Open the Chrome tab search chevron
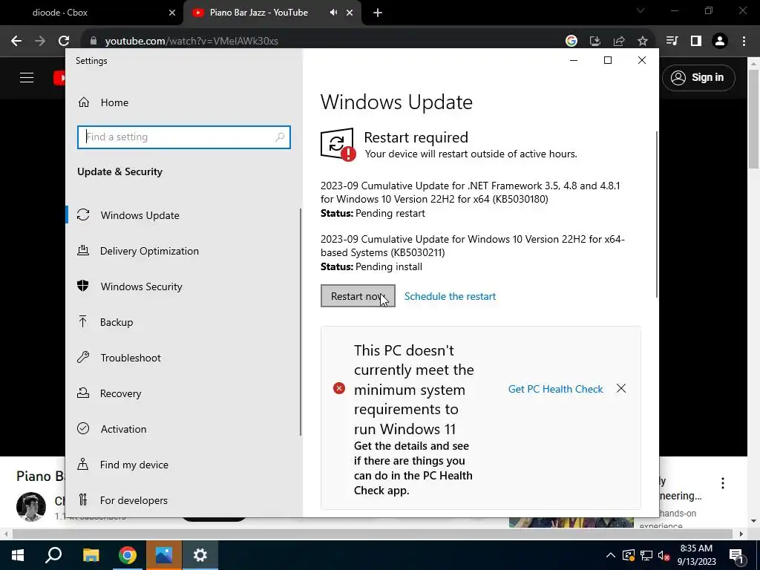Viewport: 760px width, 570px height. [x=641, y=10]
